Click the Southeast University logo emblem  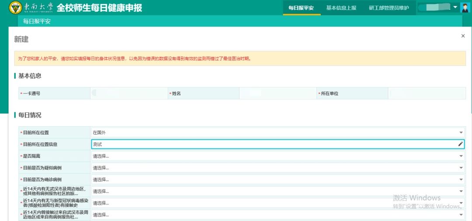[x=15, y=7]
